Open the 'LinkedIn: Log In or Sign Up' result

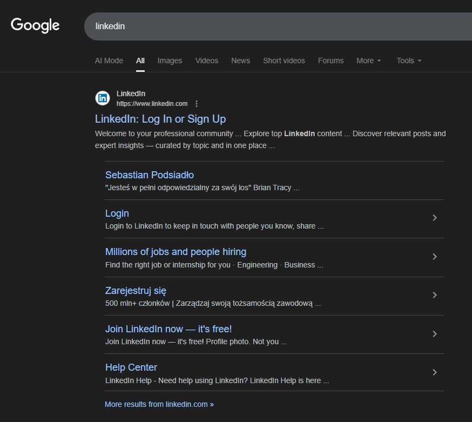[160, 119]
